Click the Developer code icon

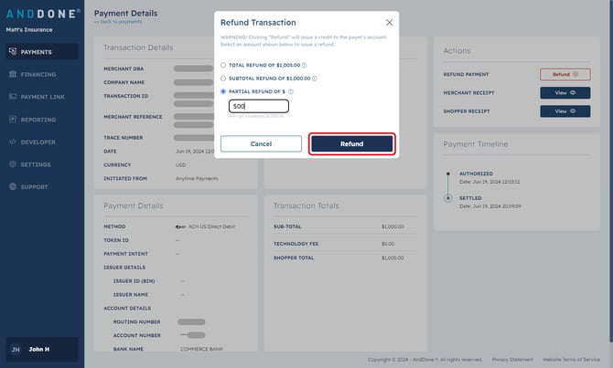[13, 142]
